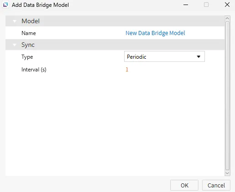Click the disabled maximize button

[206, 5]
